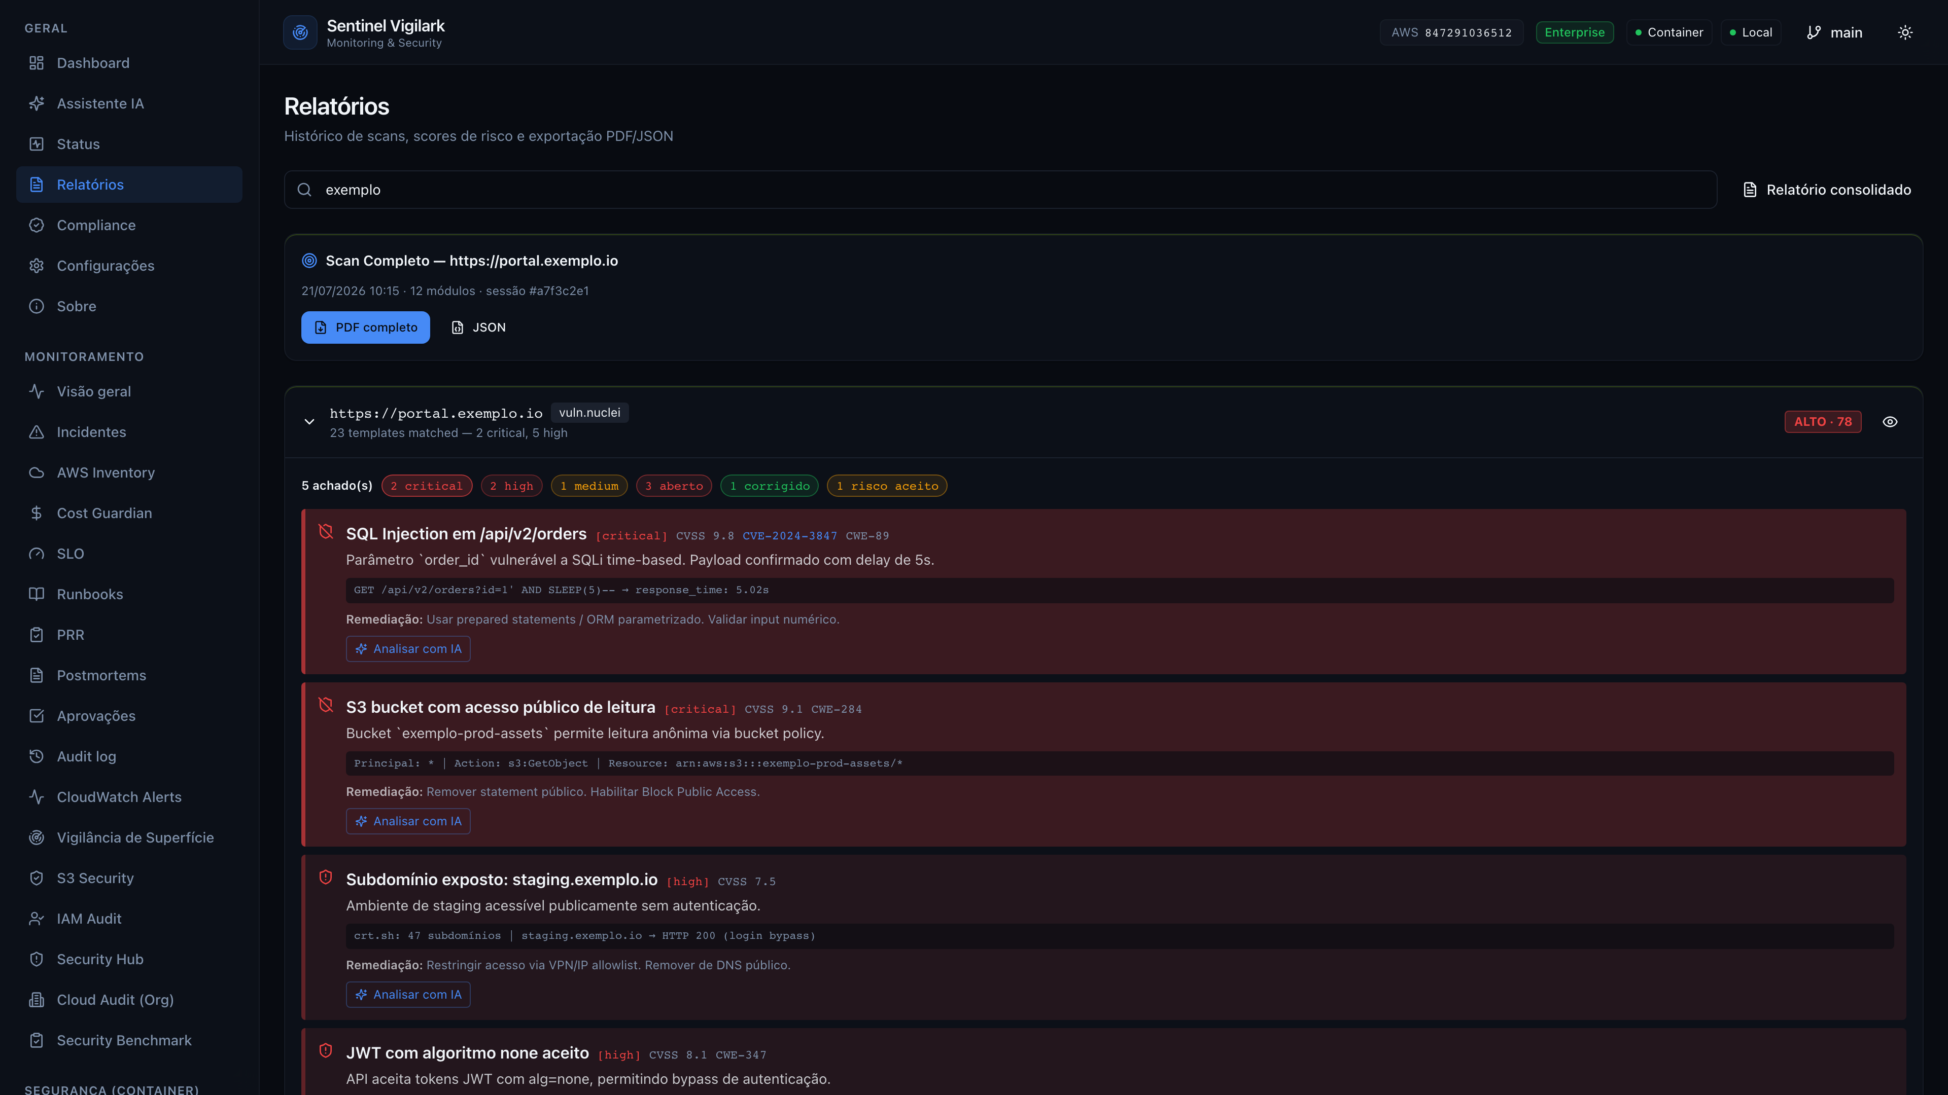Viewport: 1948px width, 1095px height.
Task: Click the AWS account 847291036512 badge
Action: tap(1451, 32)
